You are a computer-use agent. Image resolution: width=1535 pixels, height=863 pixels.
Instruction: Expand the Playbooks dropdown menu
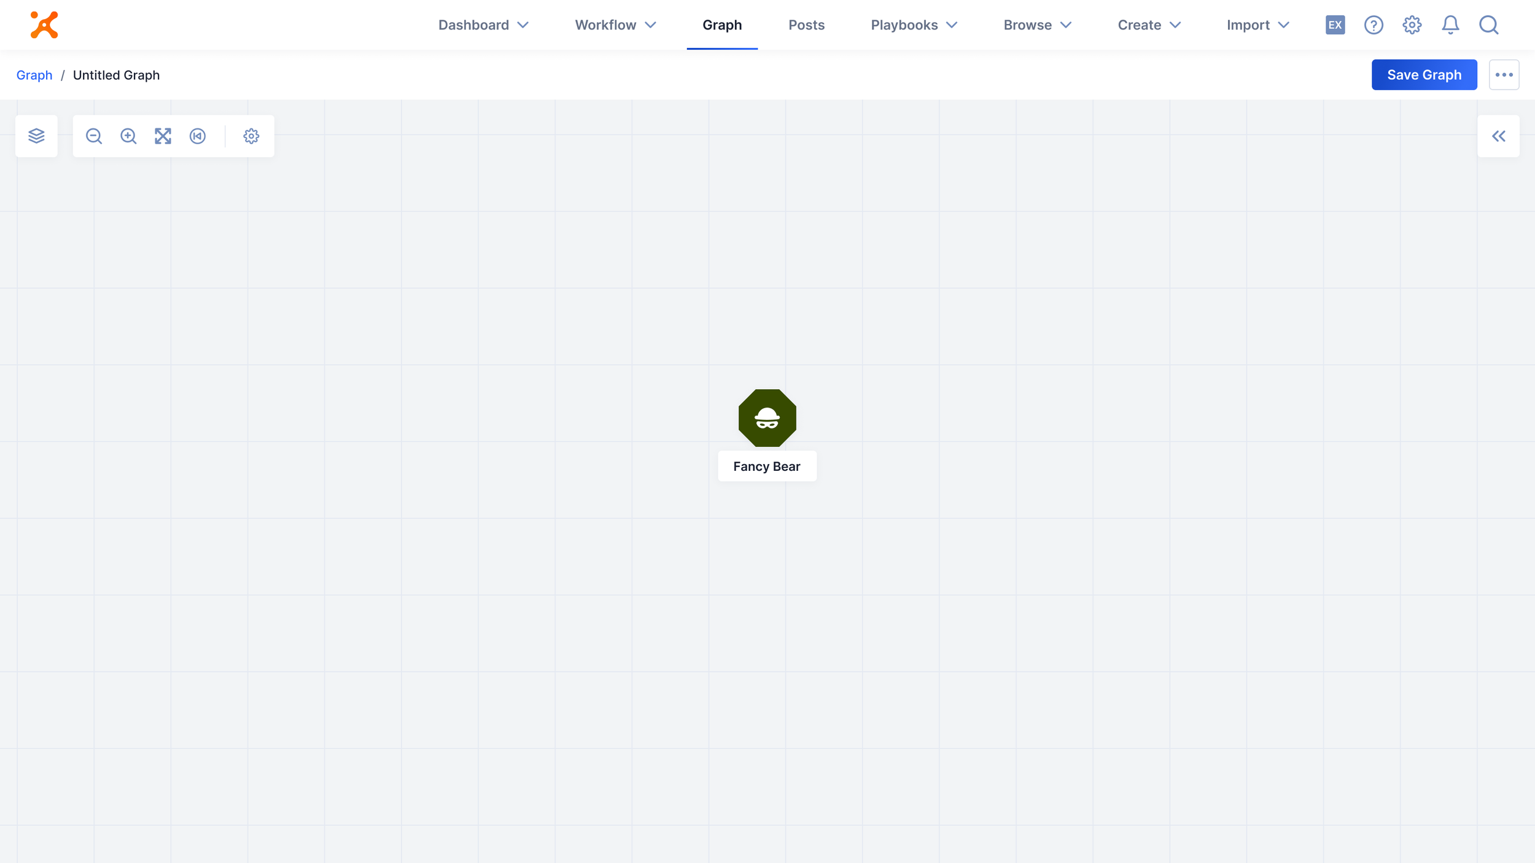pyautogui.click(x=914, y=25)
